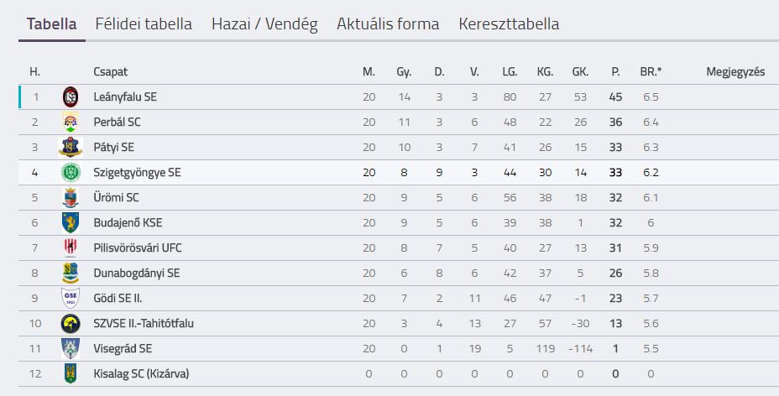Click the Pátyi SE club badge

coord(71,148)
